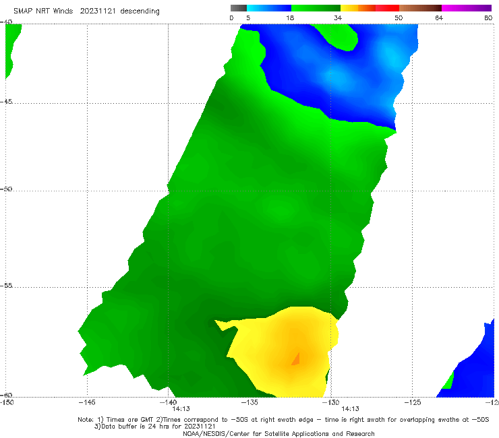The width and height of the screenshot is (499, 438).
Task: Click the title text 'SMAP NRT Winds 20231121 descending'
Action: [86, 11]
